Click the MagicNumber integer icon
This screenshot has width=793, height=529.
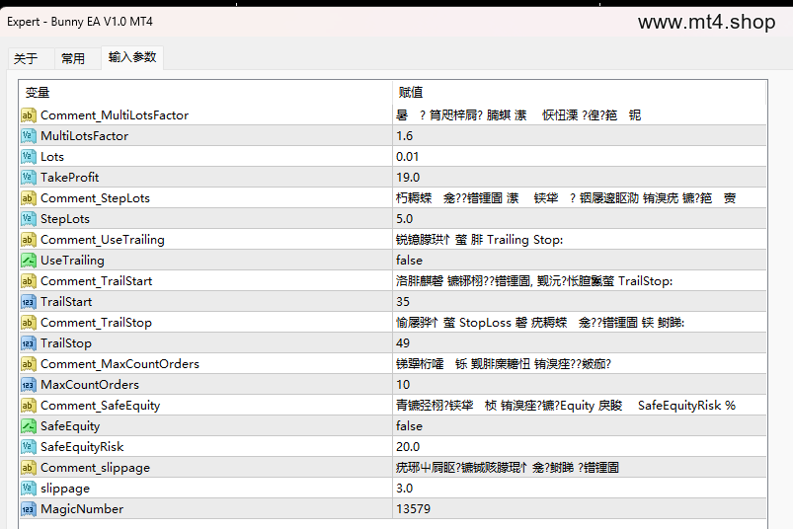pos(29,509)
